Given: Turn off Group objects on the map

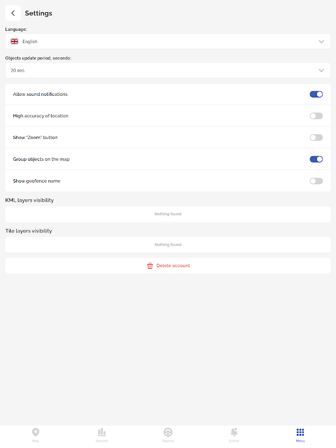Looking at the screenshot, I should [x=316, y=159].
